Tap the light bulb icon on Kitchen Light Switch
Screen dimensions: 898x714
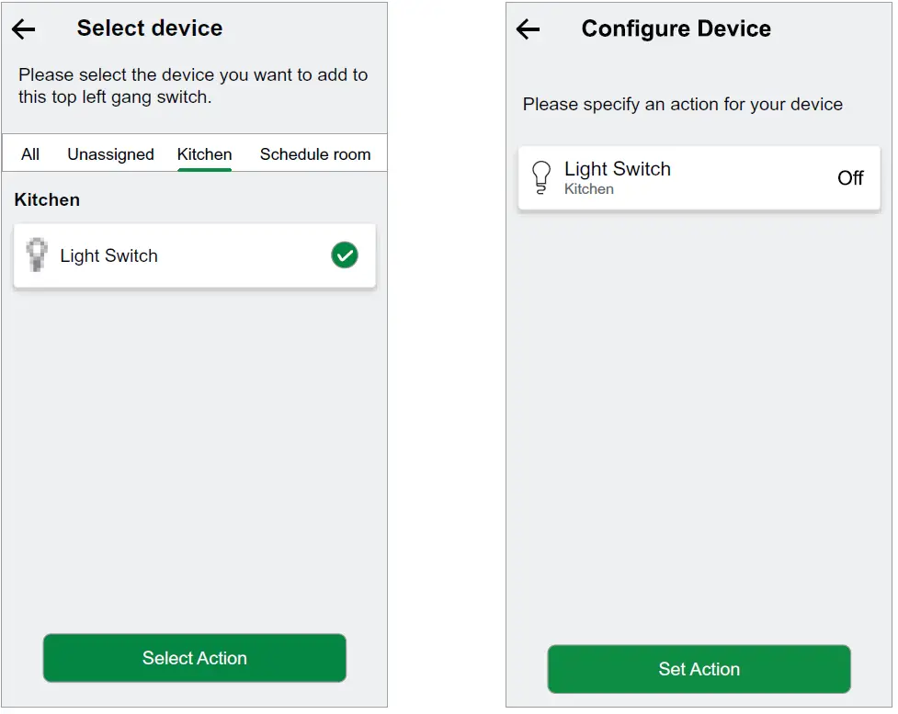(36, 255)
